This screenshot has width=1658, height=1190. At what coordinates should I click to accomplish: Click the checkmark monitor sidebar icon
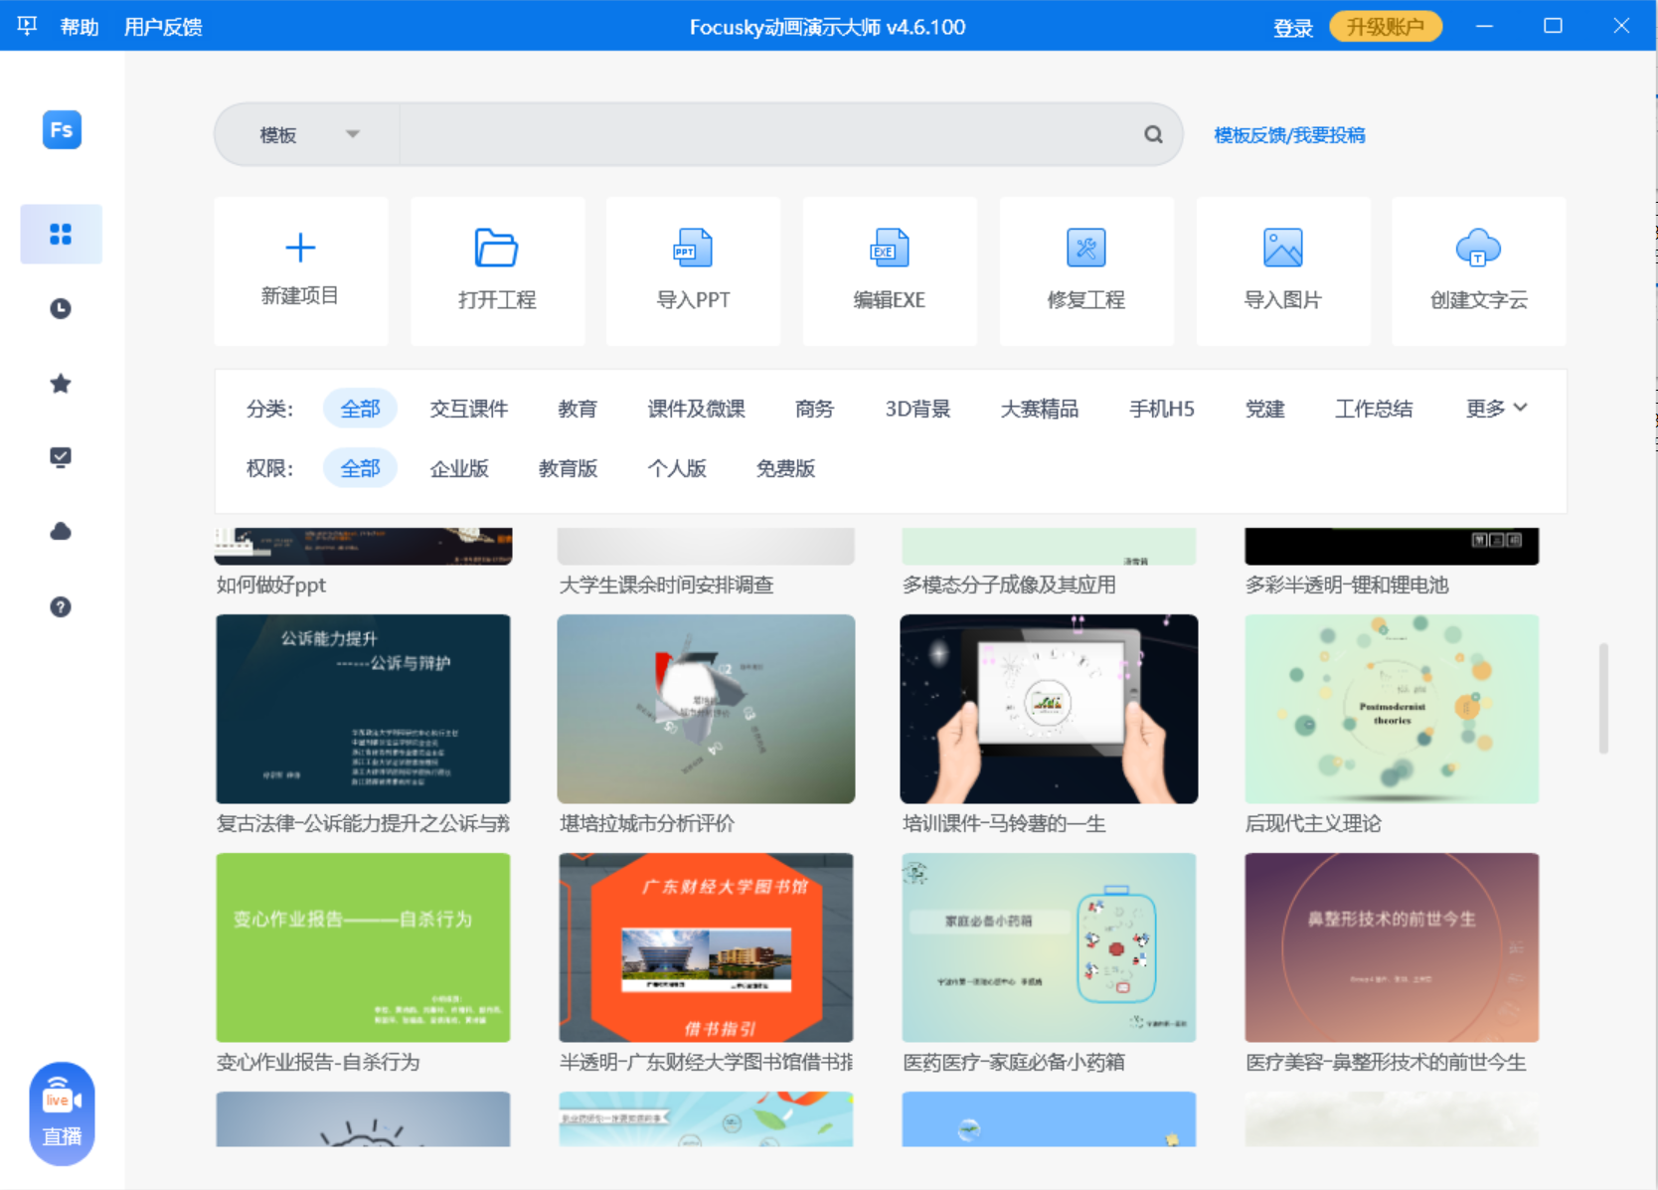coord(61,457)
